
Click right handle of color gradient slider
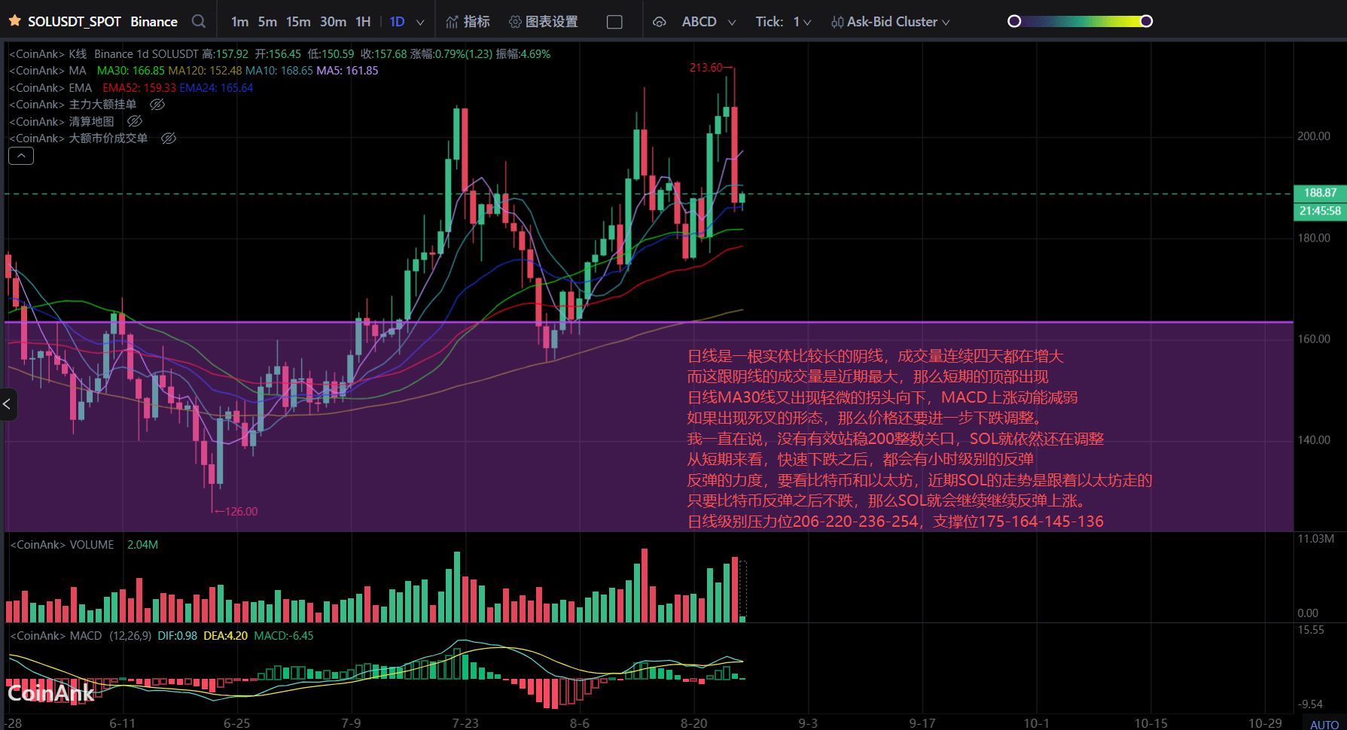tap(1146, 21)
